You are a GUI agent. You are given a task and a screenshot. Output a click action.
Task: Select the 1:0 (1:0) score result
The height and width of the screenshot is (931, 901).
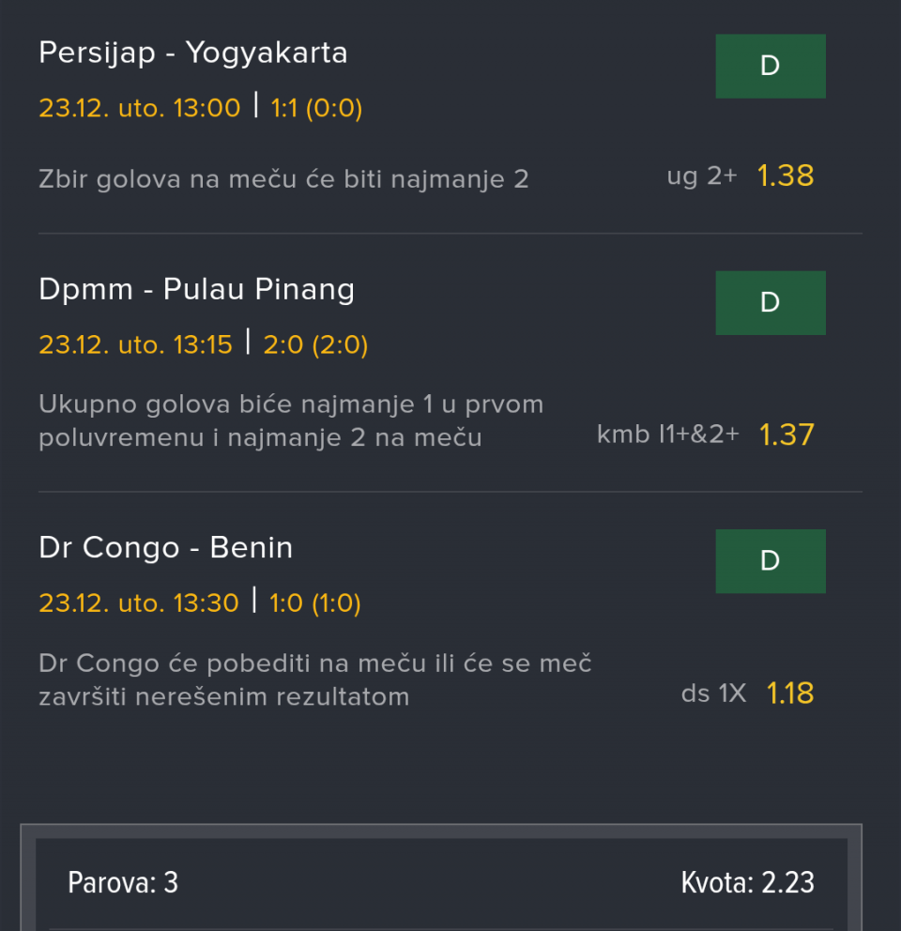[x=315, y=603]
